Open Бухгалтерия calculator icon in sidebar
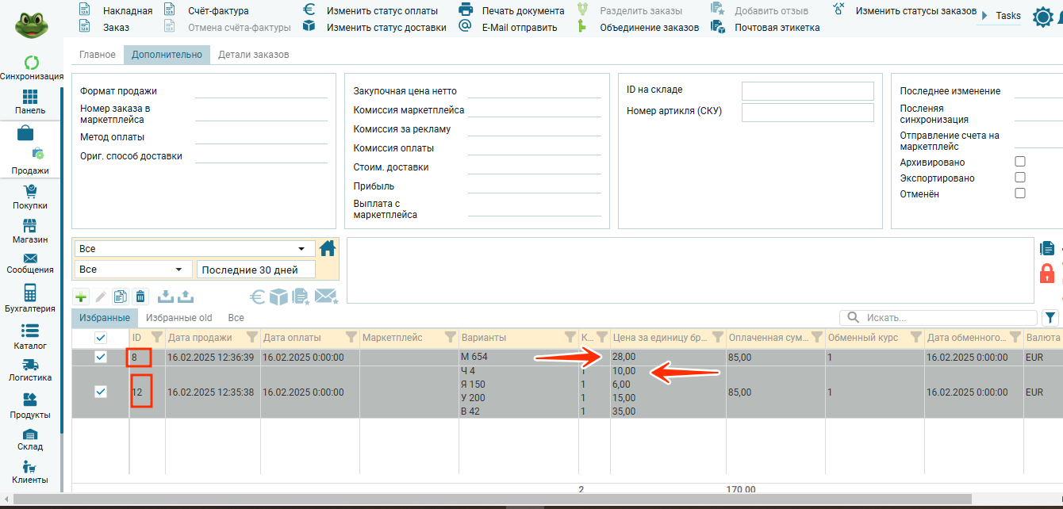The width and height of the screenshot is (1063, 509). 30,298
